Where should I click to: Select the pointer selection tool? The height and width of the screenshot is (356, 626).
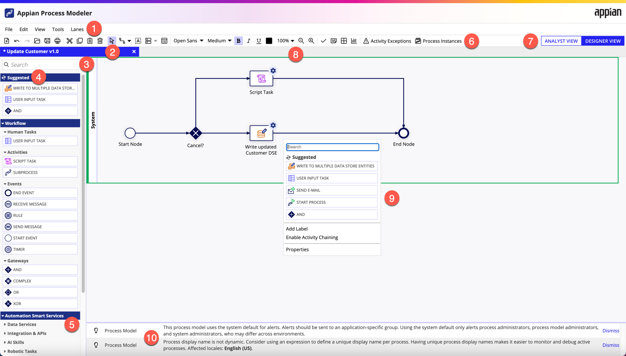[x=112, y=41]
